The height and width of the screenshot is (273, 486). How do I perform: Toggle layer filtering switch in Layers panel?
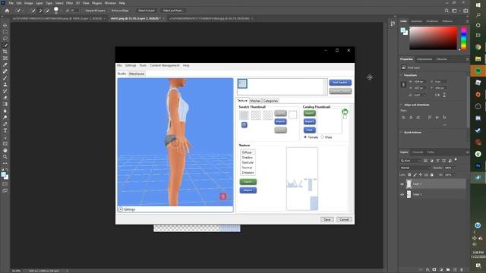(x=456, y=160)
